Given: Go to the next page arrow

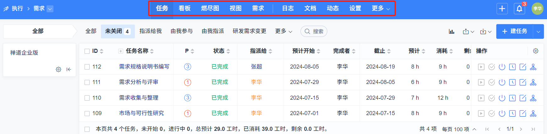Looking at the screenshot, I should pyautogui.click(x=521, y=129).
